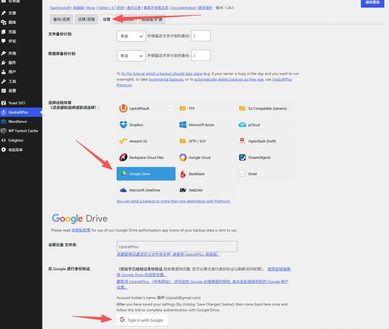Click Sign in with Google button

(x=142, y=320)
